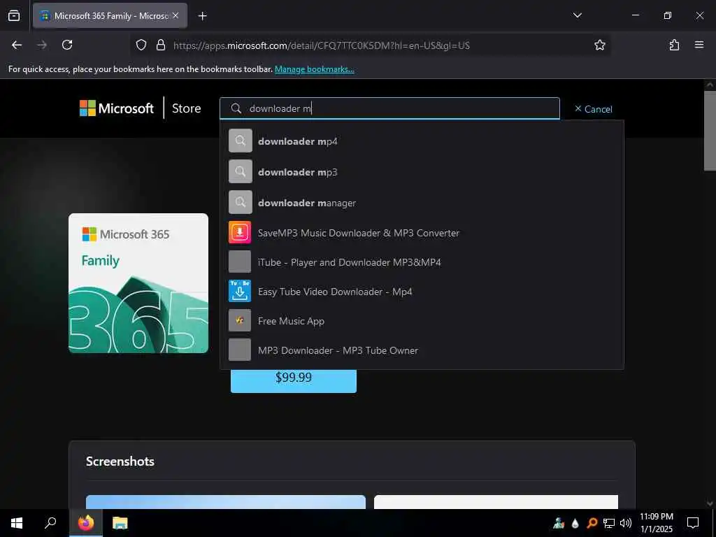Click the padlock site information icon
Viewport: 716px width, 537px height.
[x=160, y=45]
